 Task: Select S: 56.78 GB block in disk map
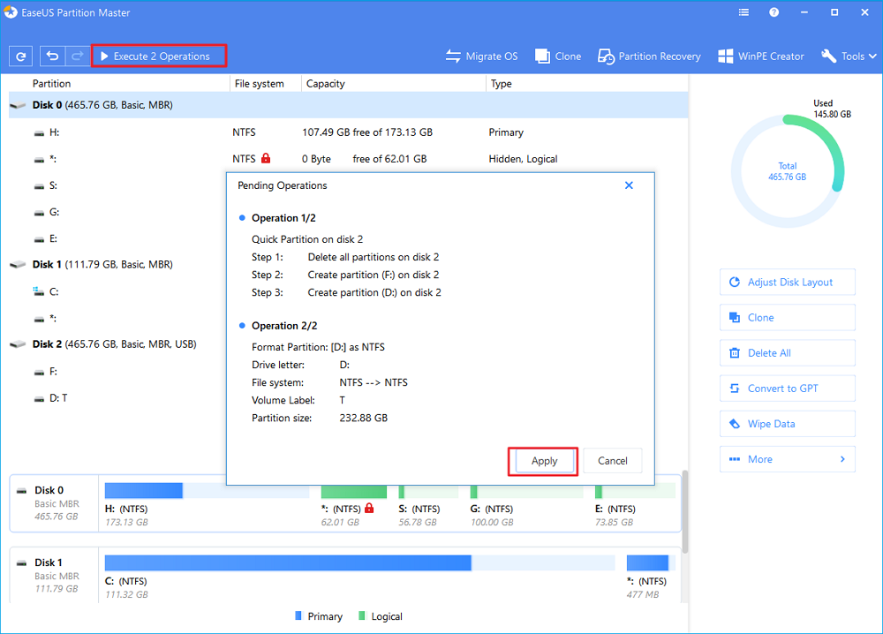428,505
